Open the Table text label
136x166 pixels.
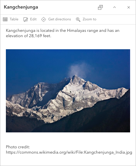click(x=14, y=19)
